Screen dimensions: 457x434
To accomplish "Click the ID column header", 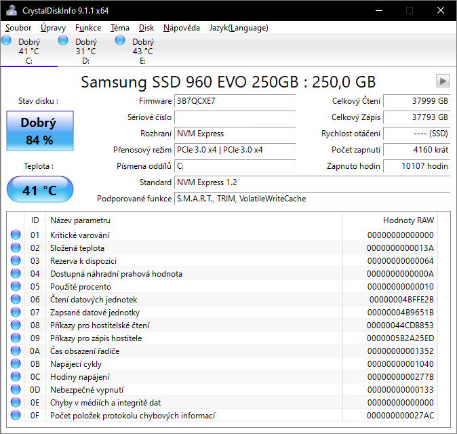I will click(35, 220).
